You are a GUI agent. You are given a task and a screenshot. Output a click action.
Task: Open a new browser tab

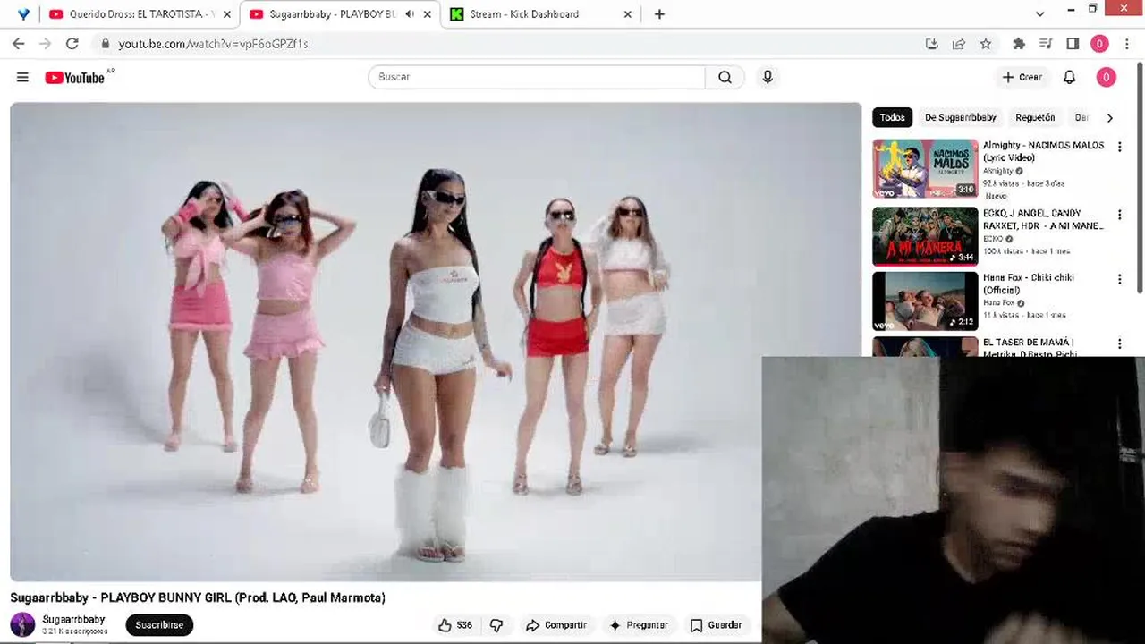[x=659, y=14]
